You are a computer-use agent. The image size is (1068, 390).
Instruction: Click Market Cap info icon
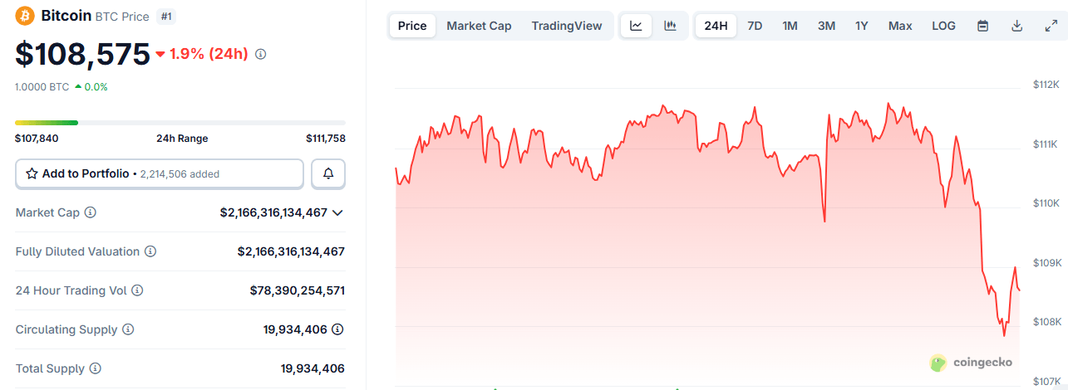[x=91, y=212]
